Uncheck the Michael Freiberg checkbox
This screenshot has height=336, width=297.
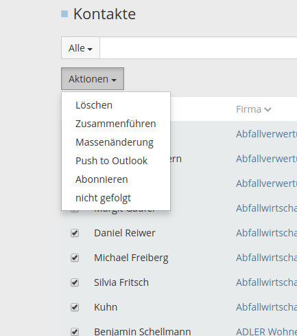point(75,258)
